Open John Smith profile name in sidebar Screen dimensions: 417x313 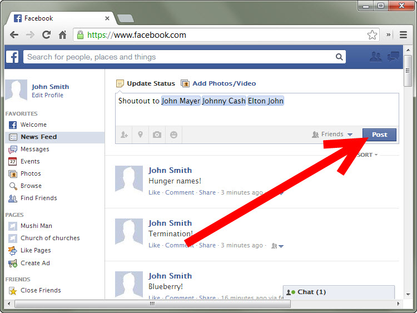(50, 87)
